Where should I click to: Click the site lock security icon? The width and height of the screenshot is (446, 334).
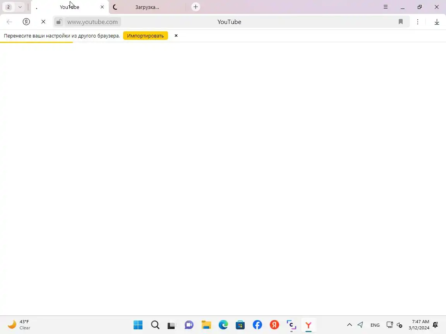pos(58,22)
